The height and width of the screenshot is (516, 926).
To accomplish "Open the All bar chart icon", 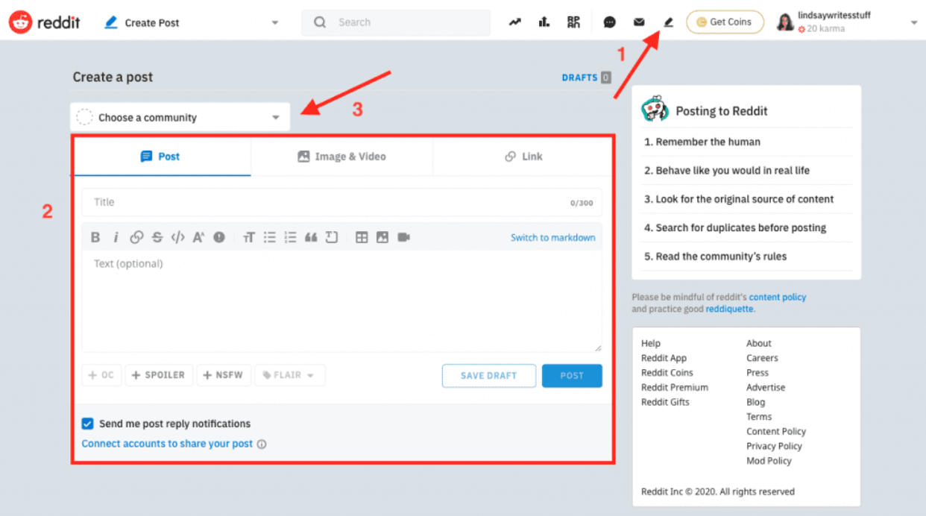I will tap(544, 22).
